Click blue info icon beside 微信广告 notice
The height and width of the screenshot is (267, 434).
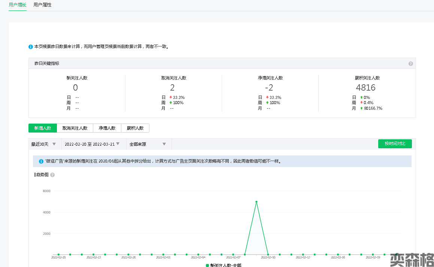[x=41, y=161]
